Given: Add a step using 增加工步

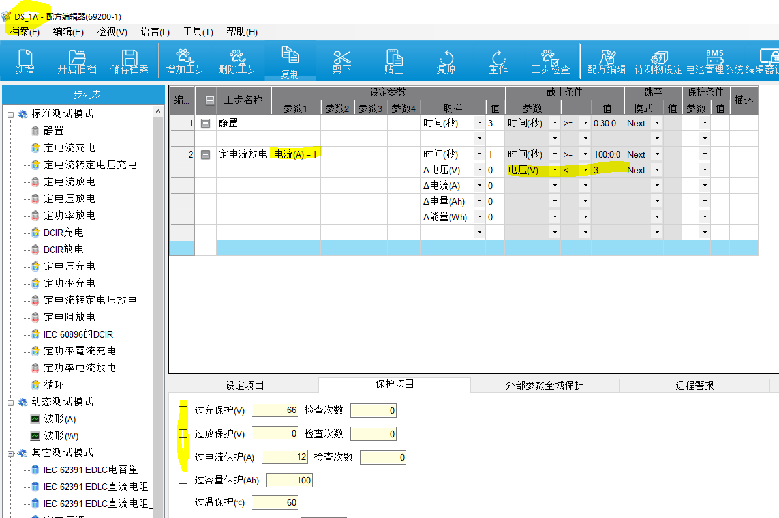Looking at the screenshot, I should pos(185,61).
